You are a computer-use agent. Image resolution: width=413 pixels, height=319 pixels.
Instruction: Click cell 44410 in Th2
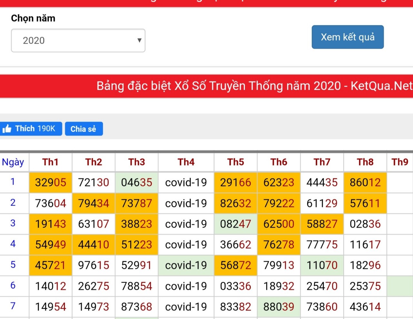point(94,244)
